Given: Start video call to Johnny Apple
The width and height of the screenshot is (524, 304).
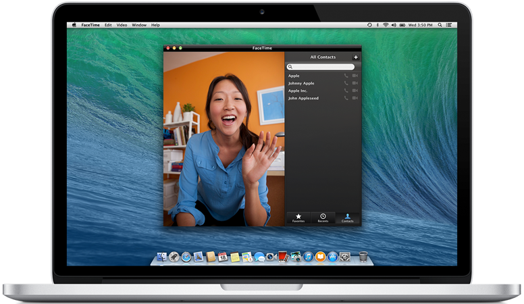Looking at the screenshot, I should click(x=355, y=83).
